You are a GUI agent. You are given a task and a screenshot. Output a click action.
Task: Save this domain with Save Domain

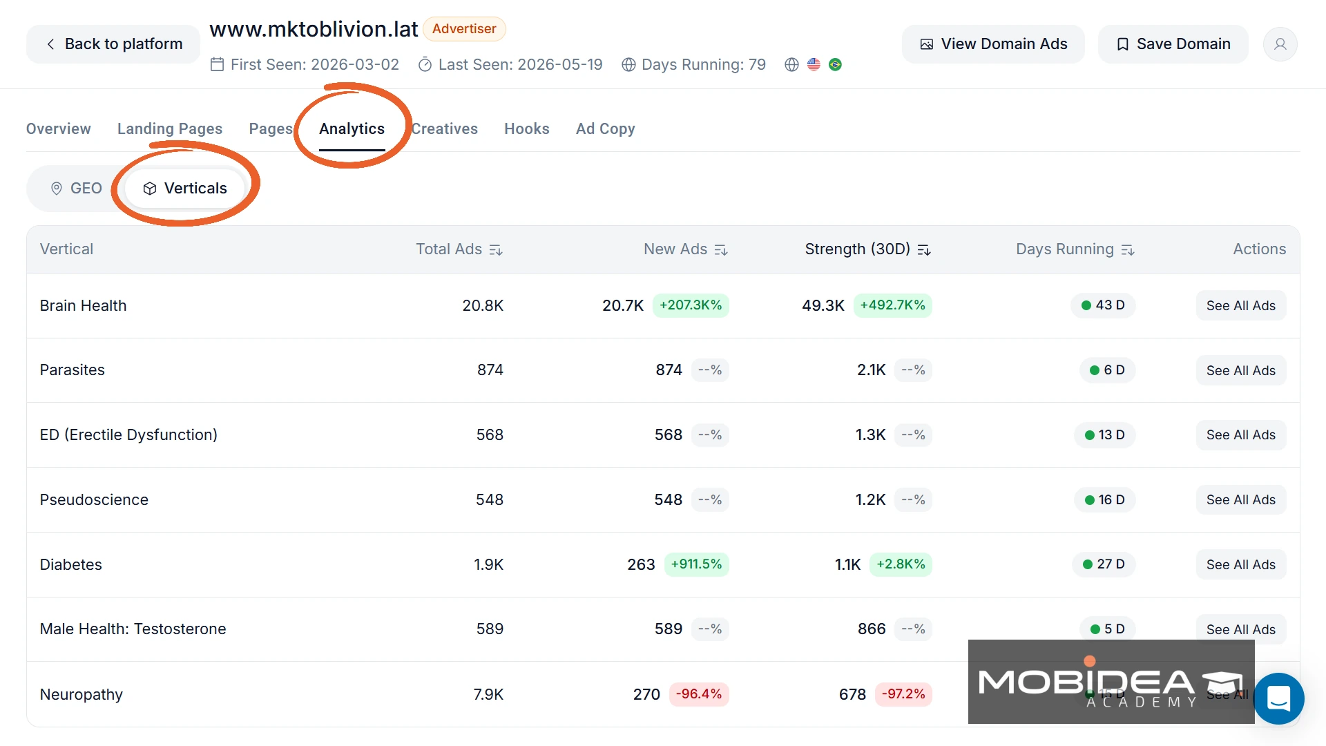1173,44
